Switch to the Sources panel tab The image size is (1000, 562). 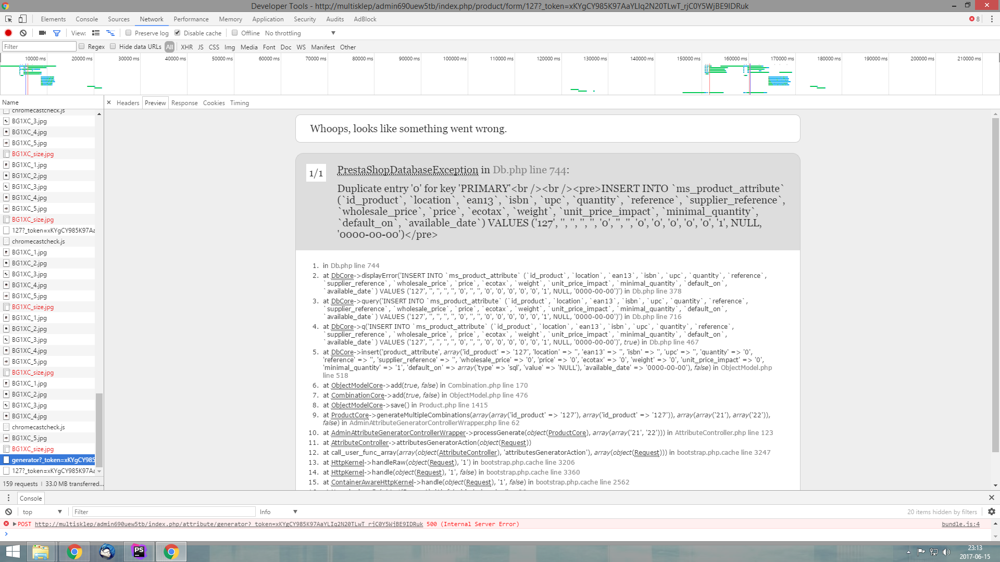[118, 19]
